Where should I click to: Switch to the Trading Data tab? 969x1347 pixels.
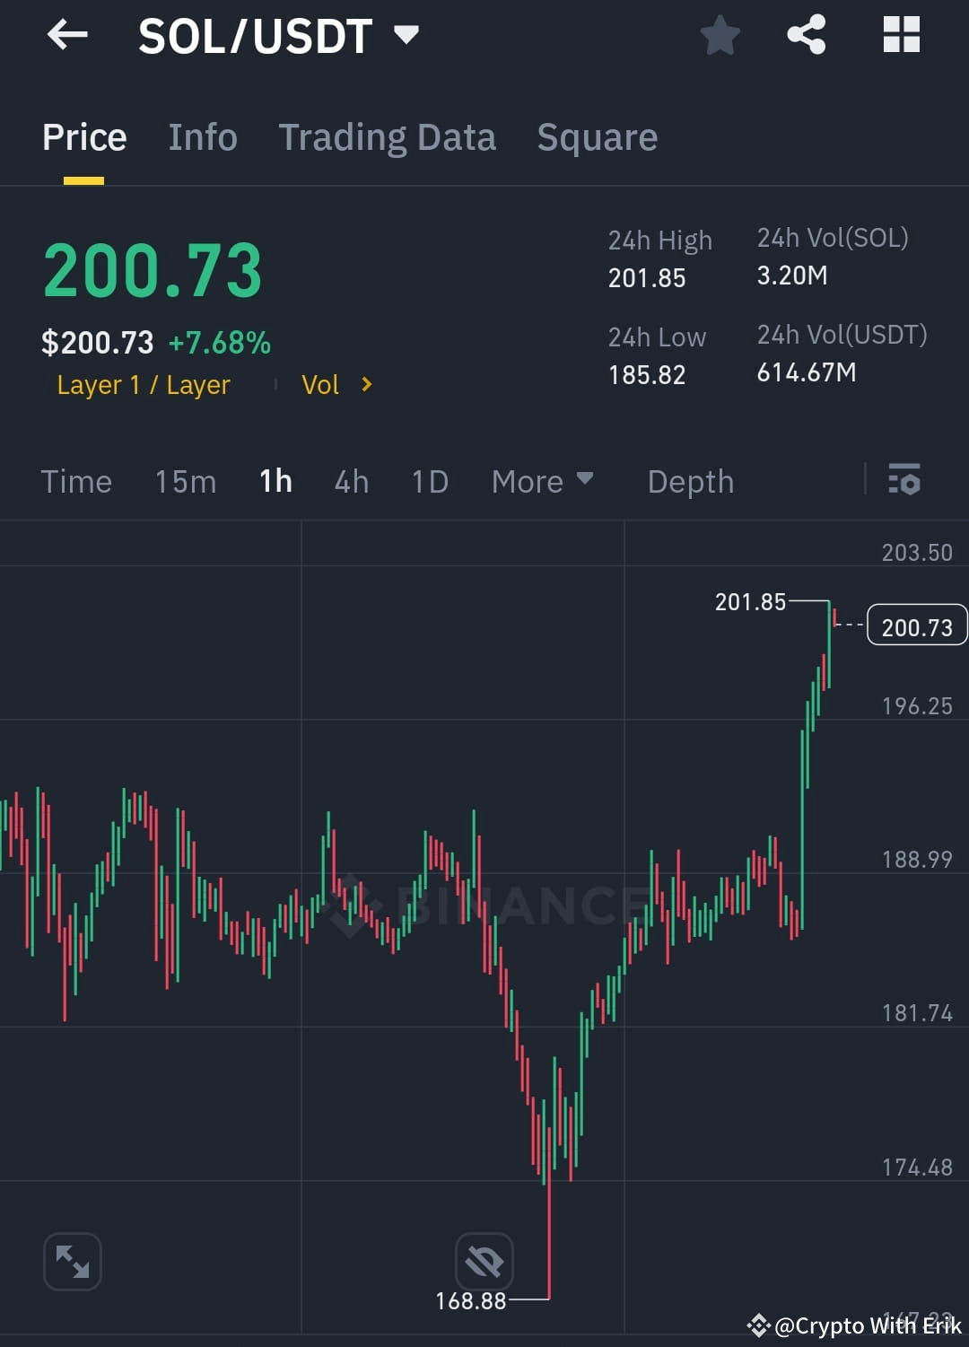coord(388,136)
